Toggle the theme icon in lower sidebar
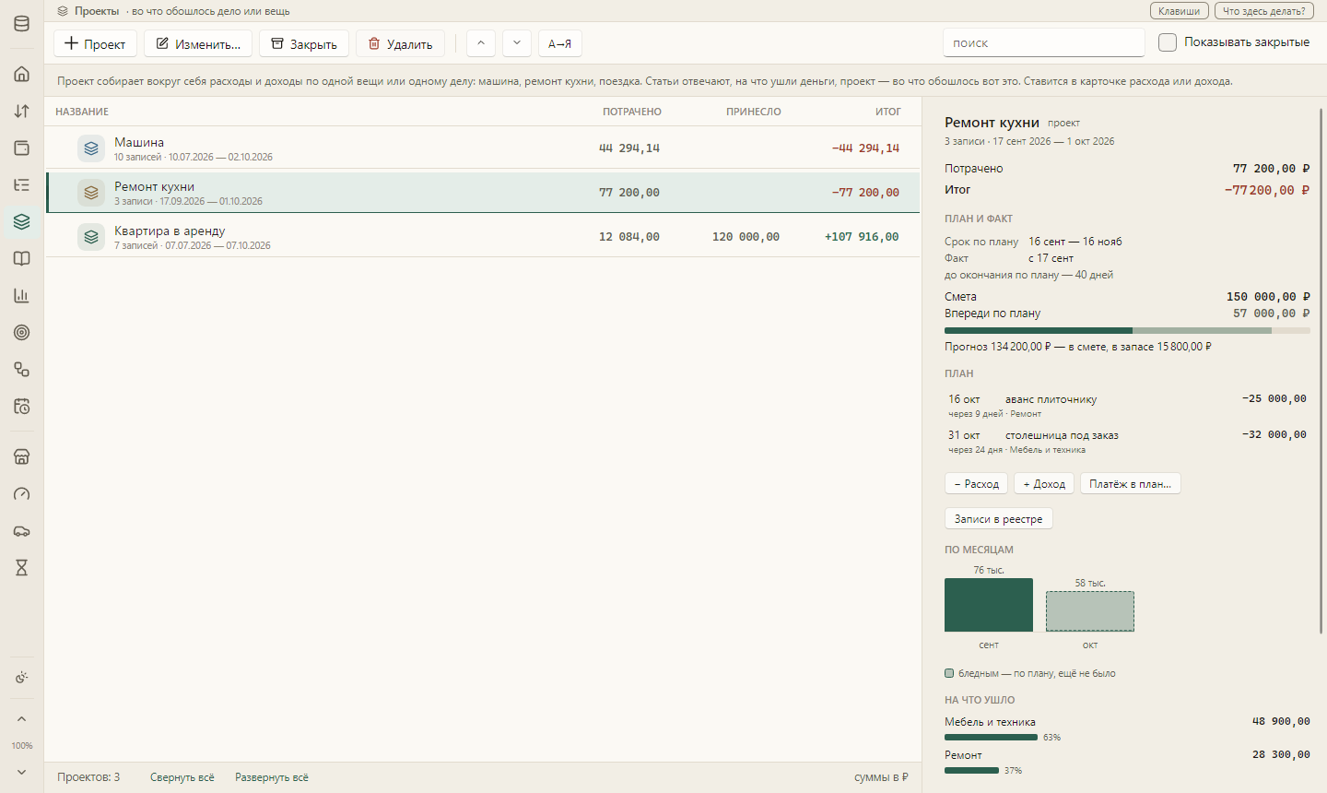 [x=22, y=678]
